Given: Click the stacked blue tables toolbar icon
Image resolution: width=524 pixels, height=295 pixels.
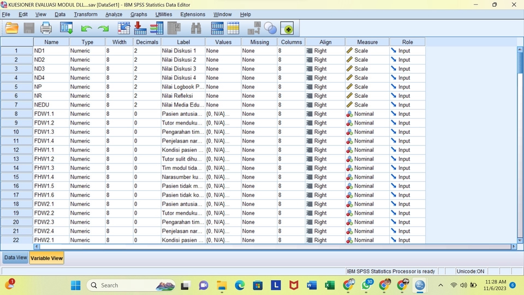Looking at the screenshot, I should tap(217, 28).
